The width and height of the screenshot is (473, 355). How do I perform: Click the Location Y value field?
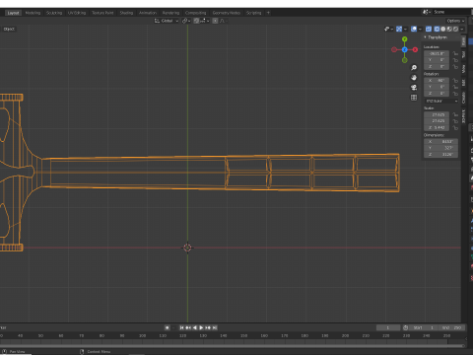(437, 60)
